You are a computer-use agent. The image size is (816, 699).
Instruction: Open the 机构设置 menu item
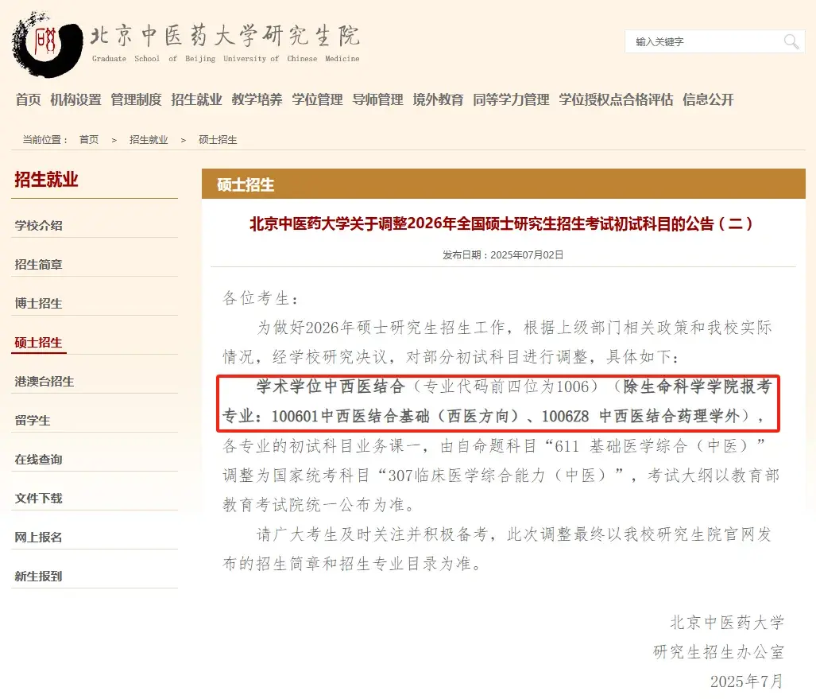point(75,100)
